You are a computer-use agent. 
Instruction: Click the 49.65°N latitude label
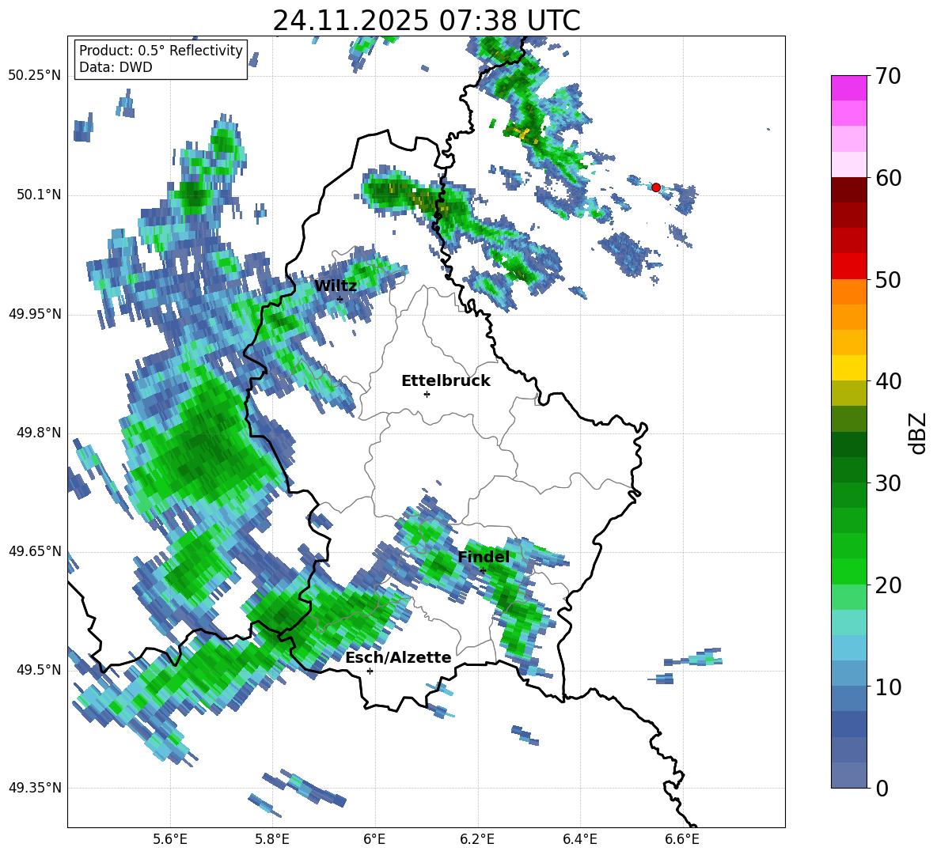(35, 550)
